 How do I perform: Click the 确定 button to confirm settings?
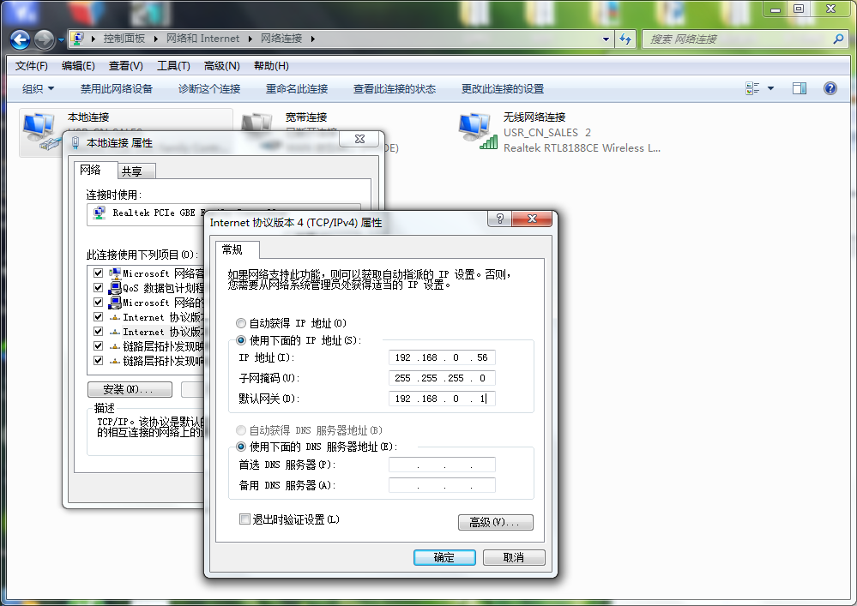coord(444,557)
